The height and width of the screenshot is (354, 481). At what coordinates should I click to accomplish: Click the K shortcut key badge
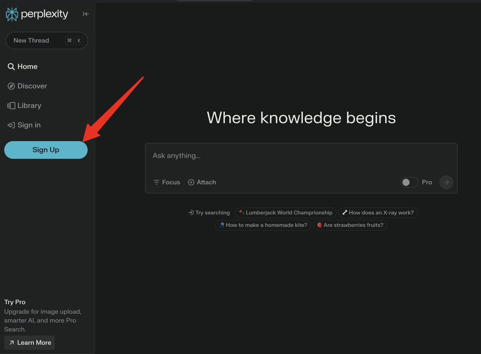pyautogui.click(x=79, y=40)
